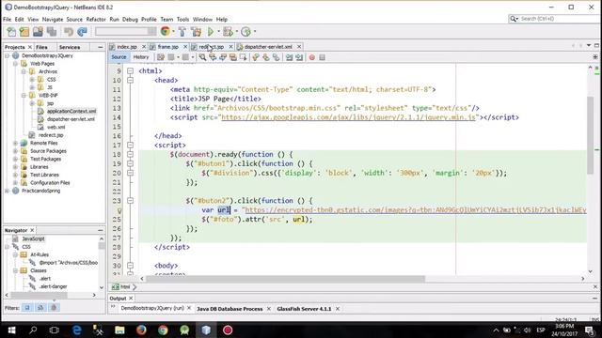Toggle Highlight Search in editor toolbar

pyautogui.click(x=232, y=57)
